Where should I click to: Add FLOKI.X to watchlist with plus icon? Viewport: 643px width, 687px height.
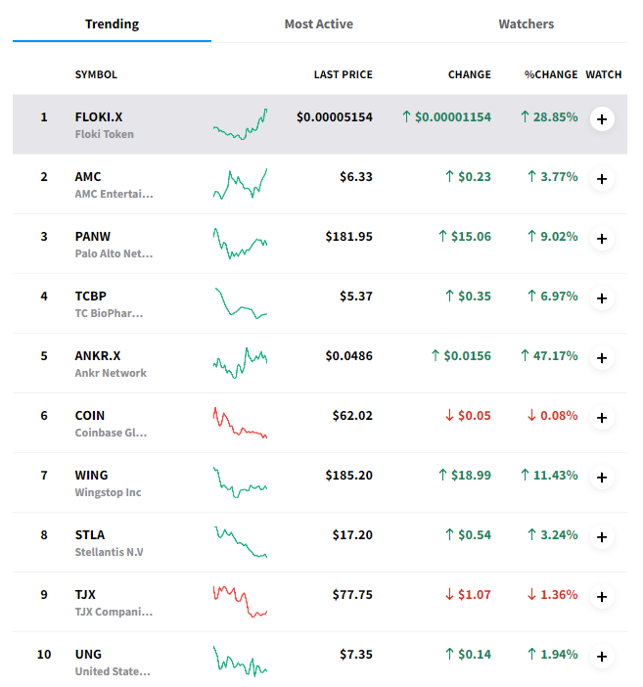(x=602, y=119)
